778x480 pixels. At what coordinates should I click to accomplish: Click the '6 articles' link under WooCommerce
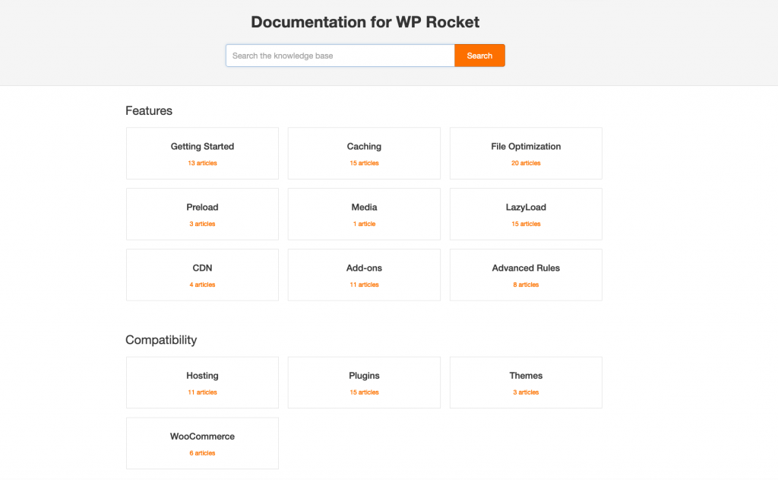click(201, 453)
